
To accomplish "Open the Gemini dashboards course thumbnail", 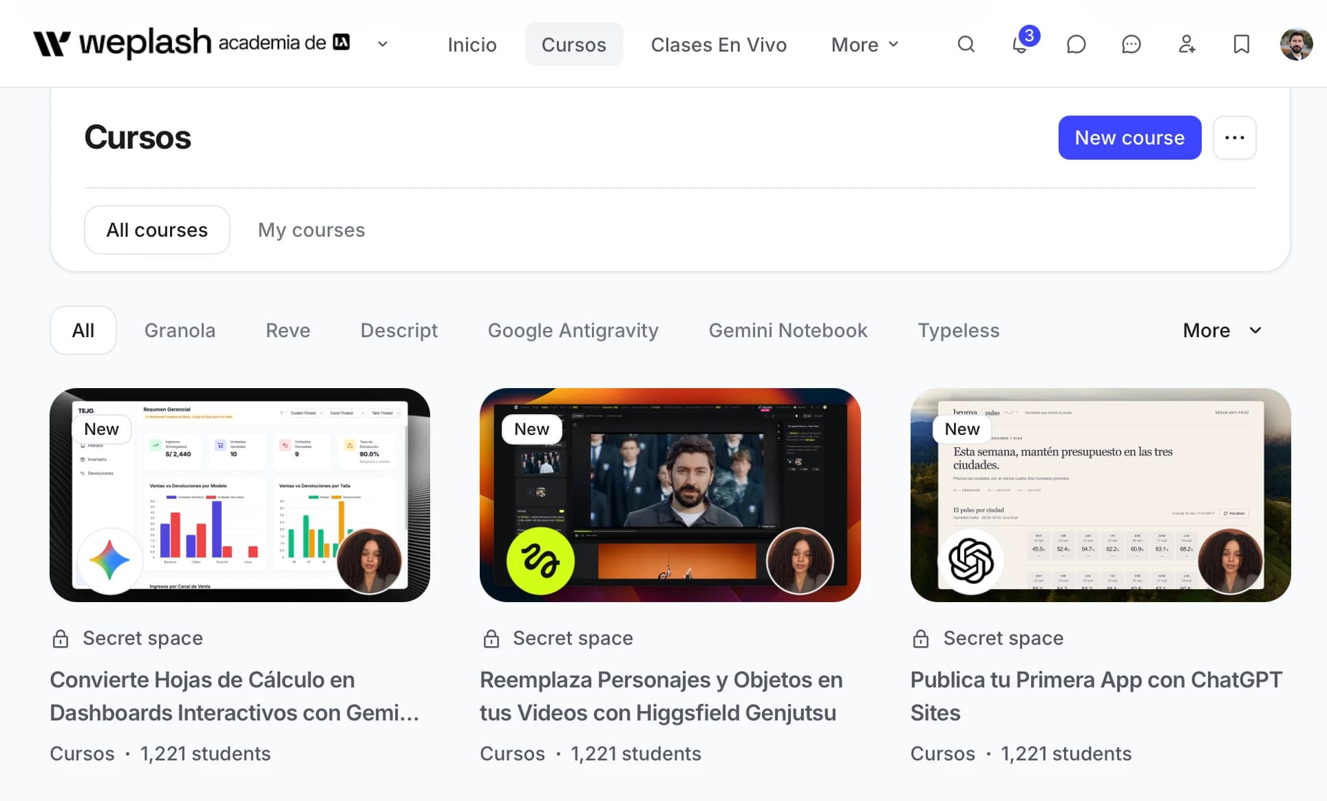I will coord(240,495).
